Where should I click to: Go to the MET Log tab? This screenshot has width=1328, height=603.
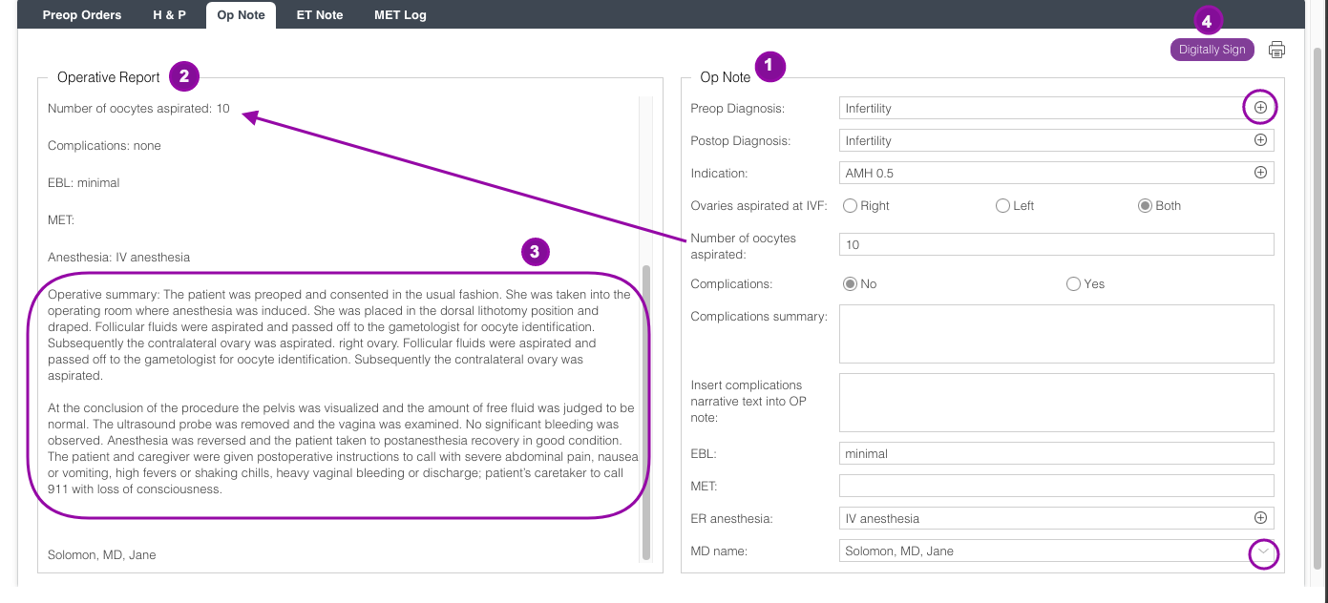[x=400, y=15]
